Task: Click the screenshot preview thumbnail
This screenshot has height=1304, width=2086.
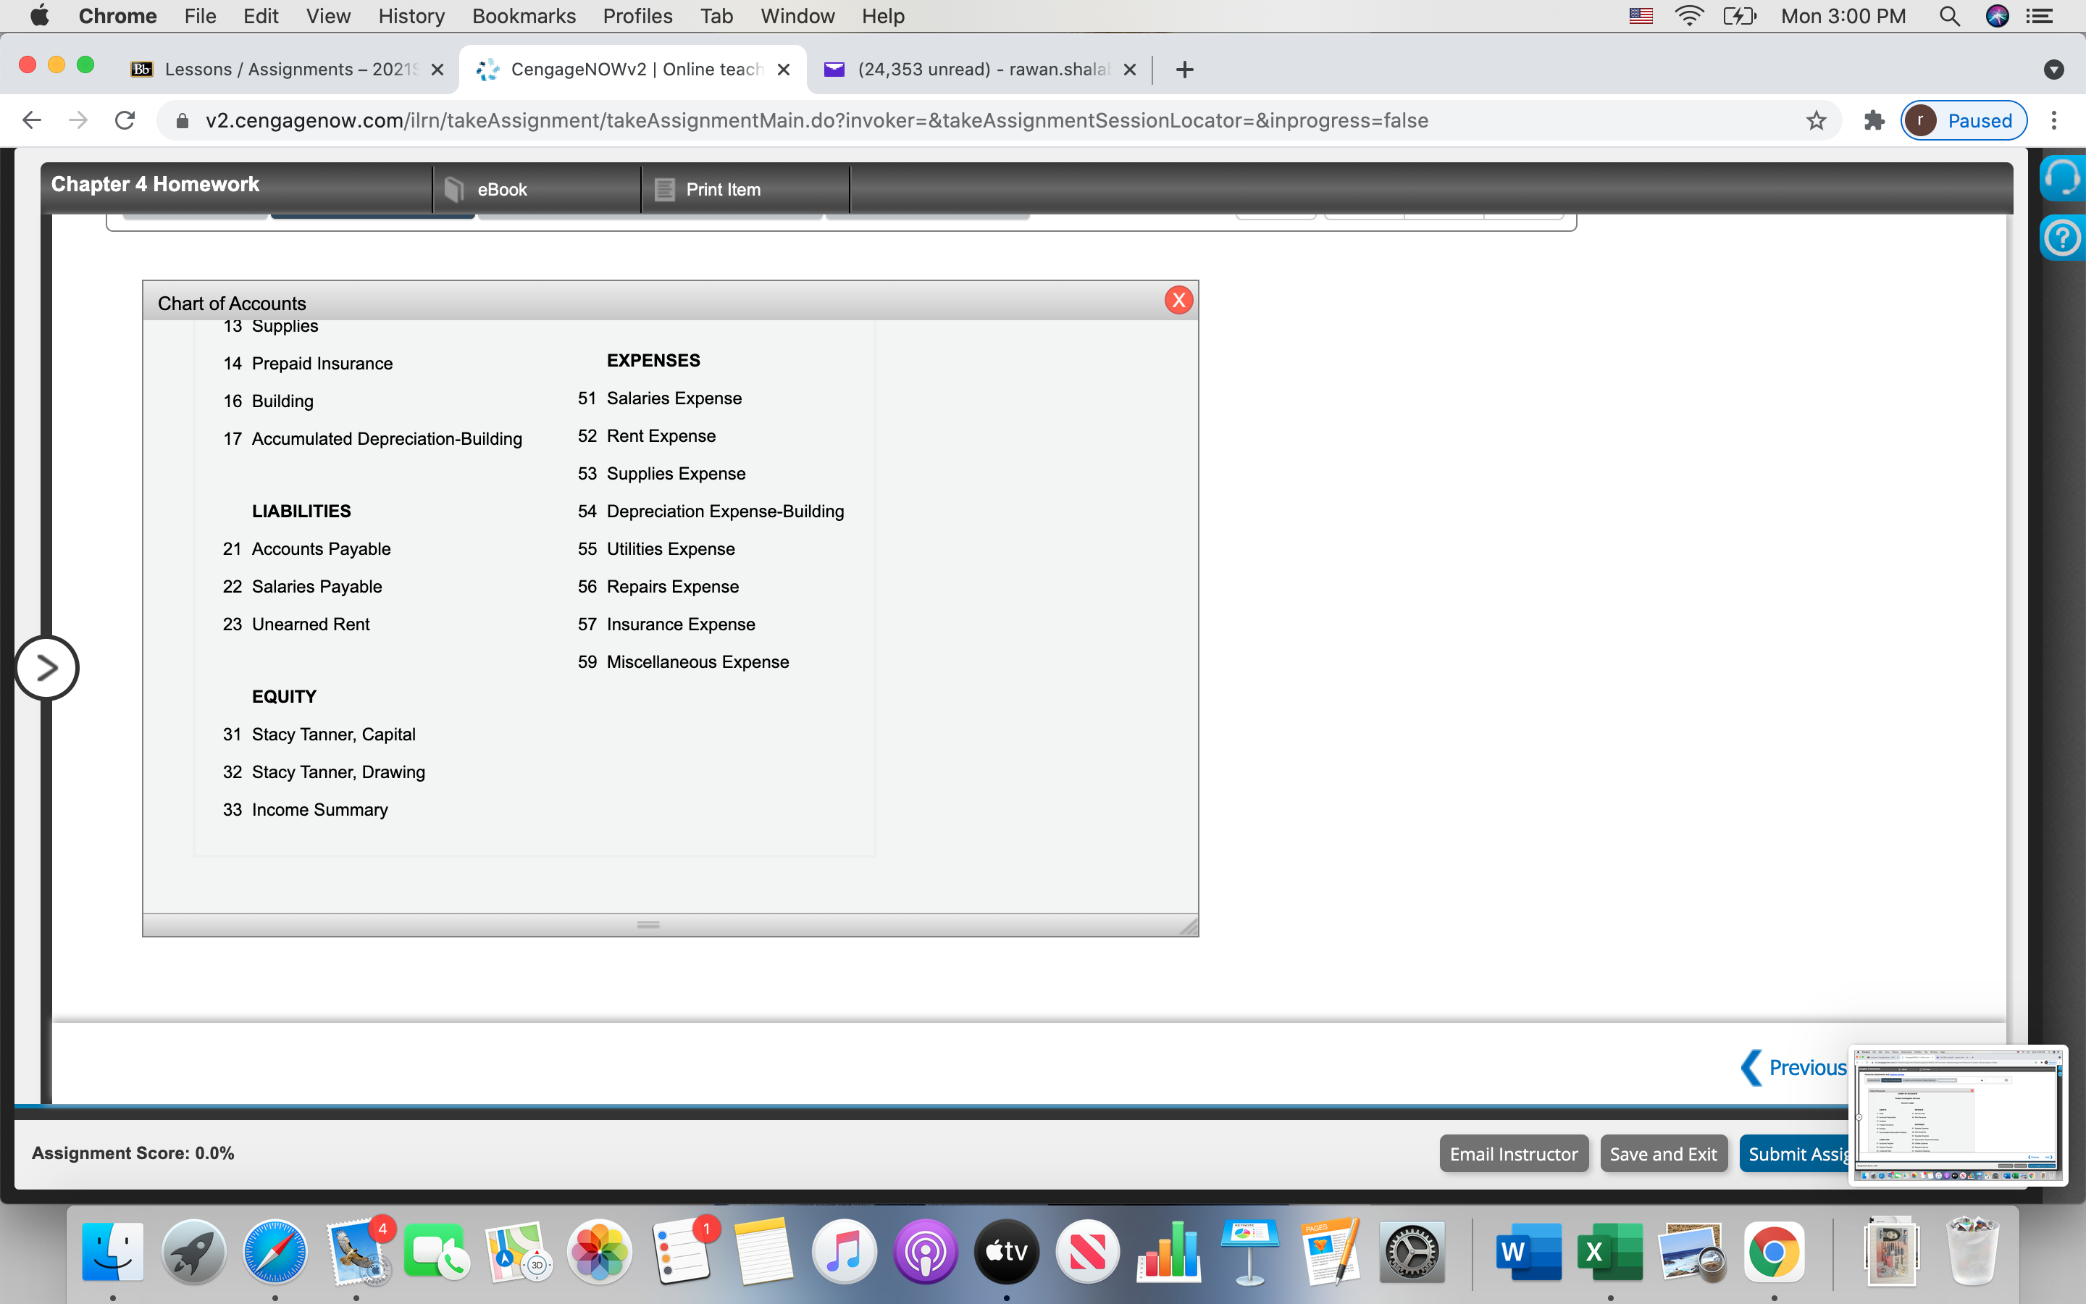Action: tap(1958, 1114)
